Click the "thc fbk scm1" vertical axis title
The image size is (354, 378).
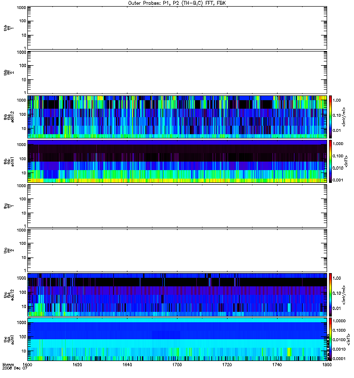[9, 339]
